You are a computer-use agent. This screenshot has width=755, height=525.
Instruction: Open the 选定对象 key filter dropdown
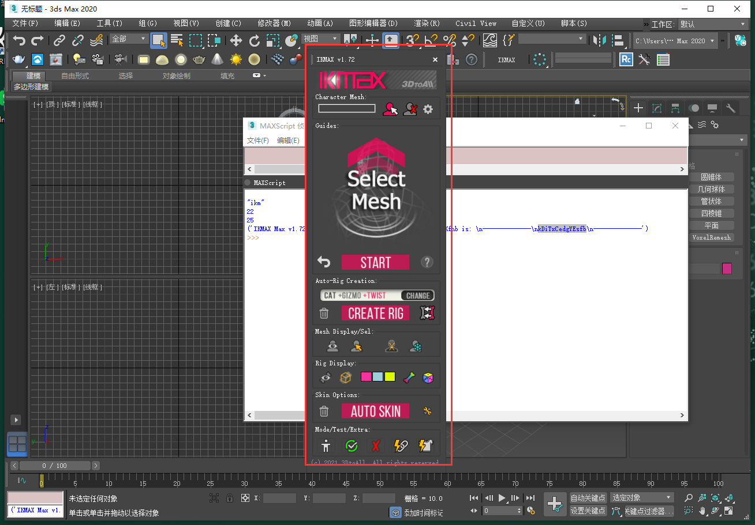point(642,498)
